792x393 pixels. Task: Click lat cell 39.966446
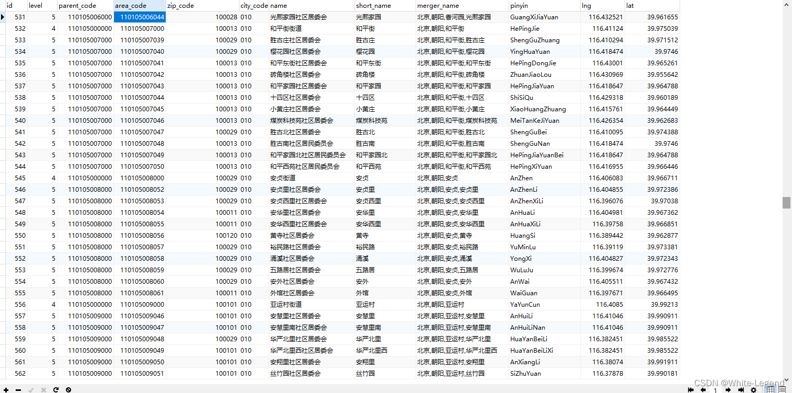point(652,167)
